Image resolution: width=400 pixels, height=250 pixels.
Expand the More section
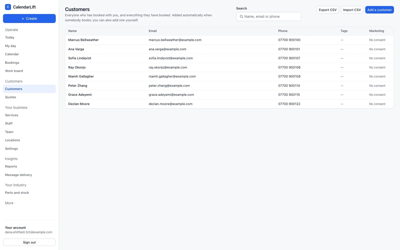[x=10, y=203]
